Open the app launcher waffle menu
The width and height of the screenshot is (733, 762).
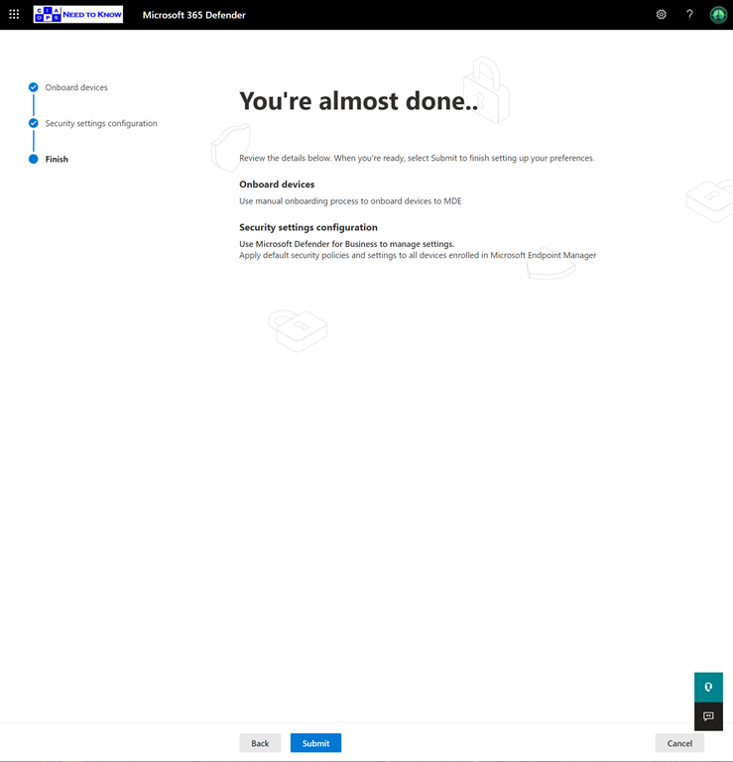tap(14, 15)
